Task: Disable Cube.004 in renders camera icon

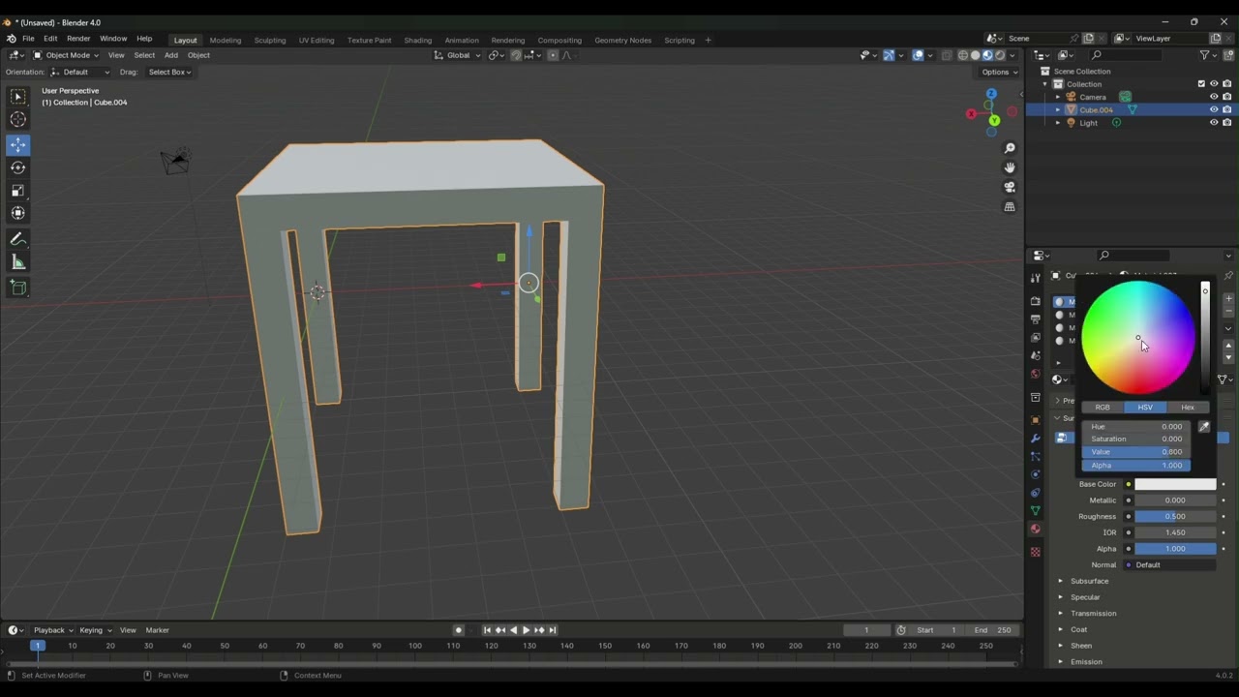Action: pos(1226,110)
